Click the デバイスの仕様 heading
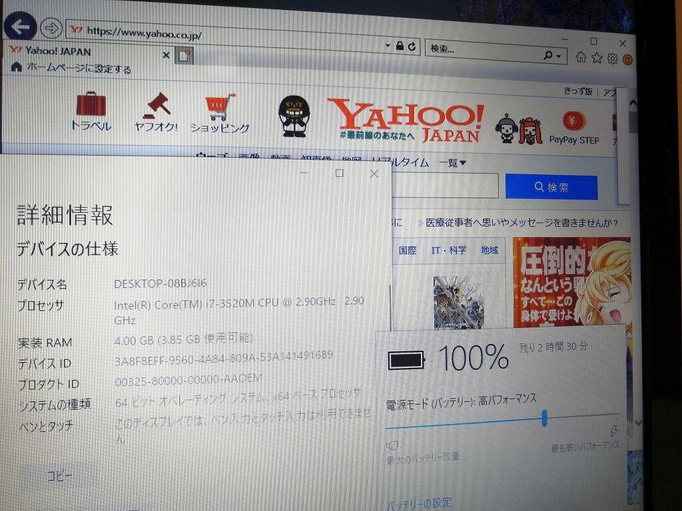The height and width of the screenshot is (511, 682). (67, 249)
